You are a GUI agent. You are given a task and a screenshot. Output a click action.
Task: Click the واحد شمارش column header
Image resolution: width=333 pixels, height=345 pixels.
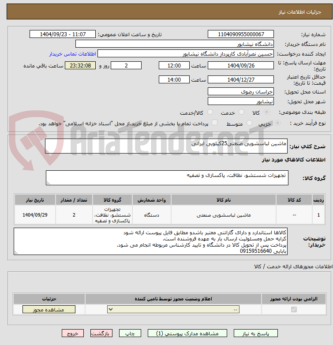152,200
